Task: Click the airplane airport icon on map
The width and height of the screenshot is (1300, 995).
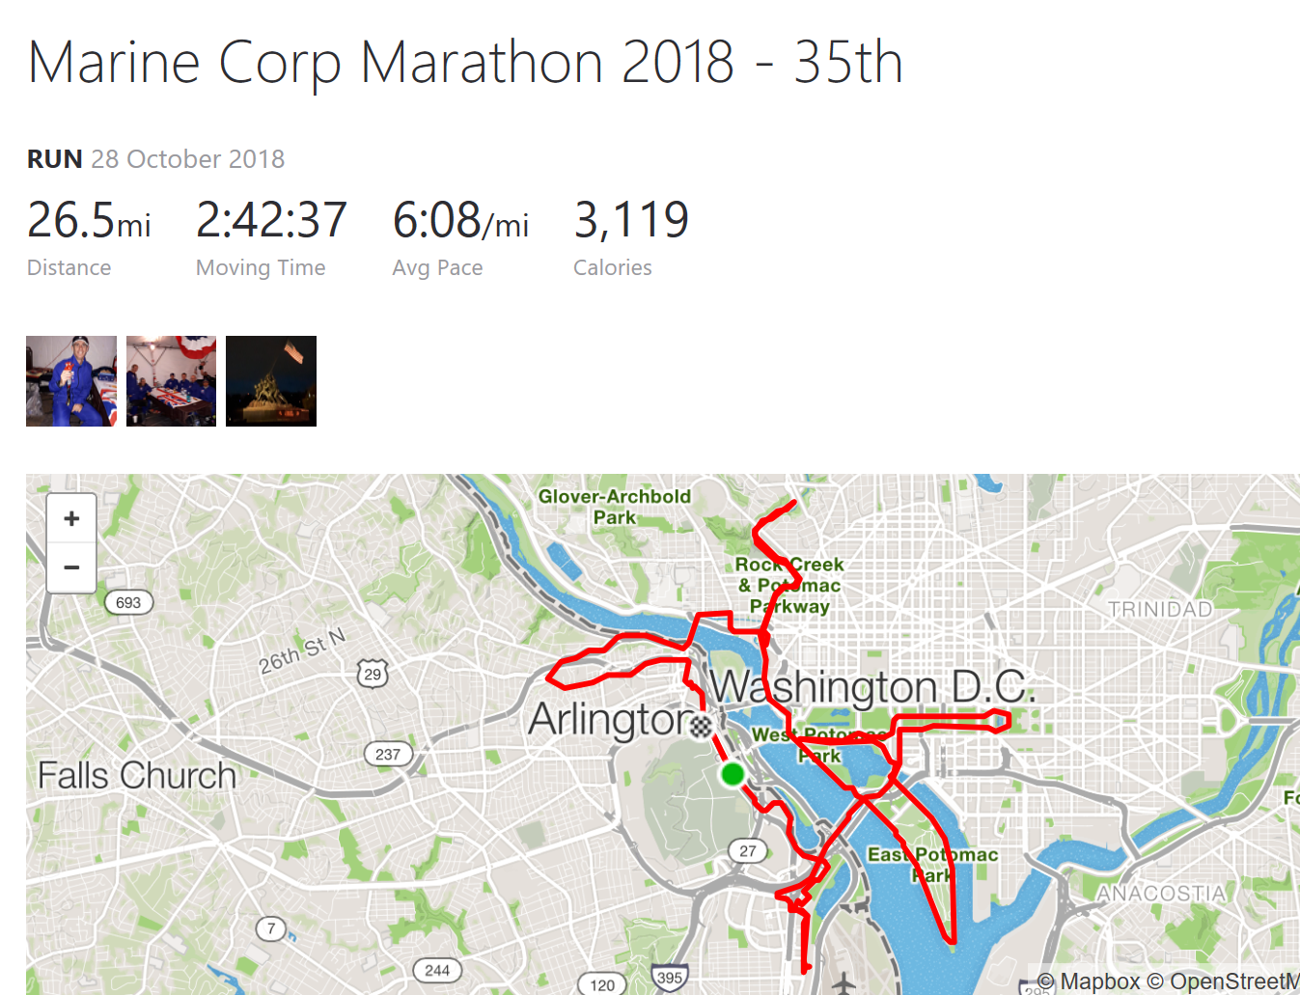Action: coord(844,983)
